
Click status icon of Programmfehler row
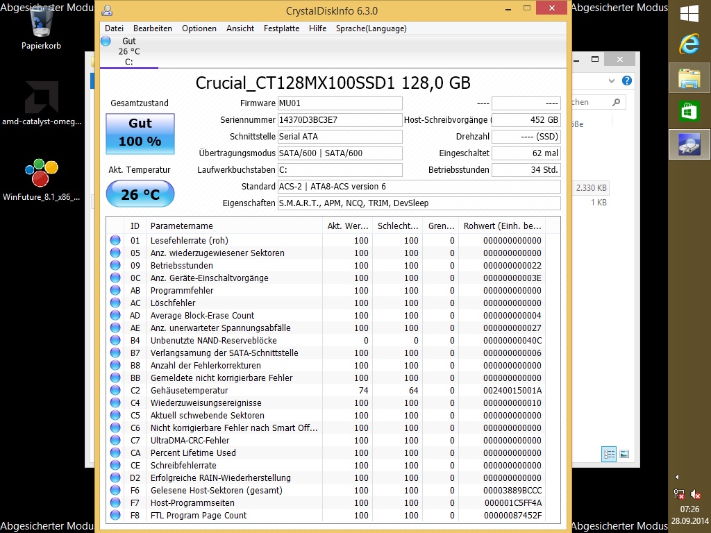tap(115, 291)
